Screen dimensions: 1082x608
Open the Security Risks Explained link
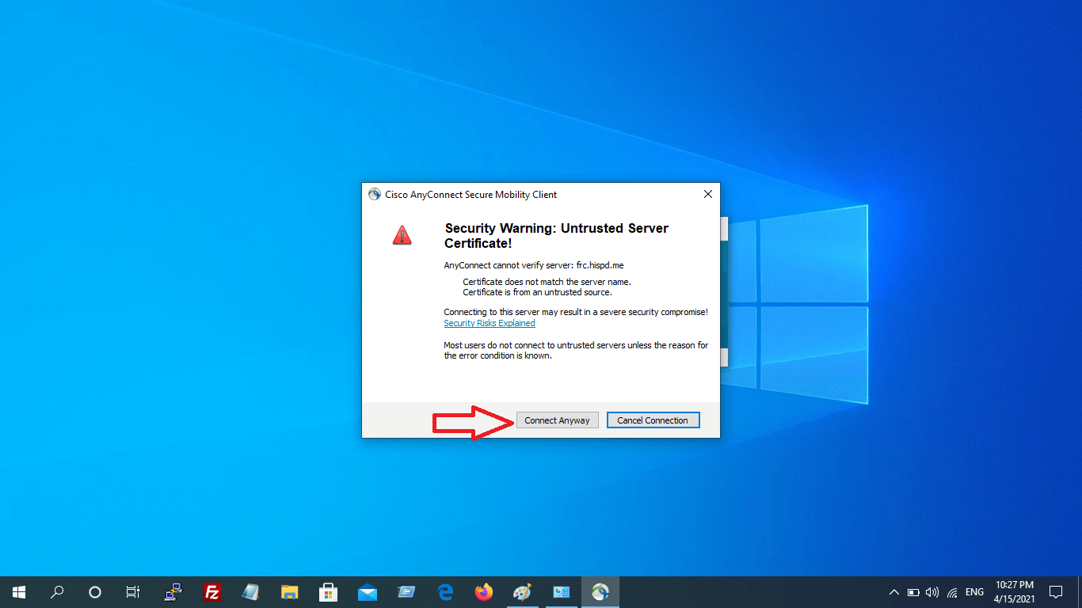(x=489, y=323)
